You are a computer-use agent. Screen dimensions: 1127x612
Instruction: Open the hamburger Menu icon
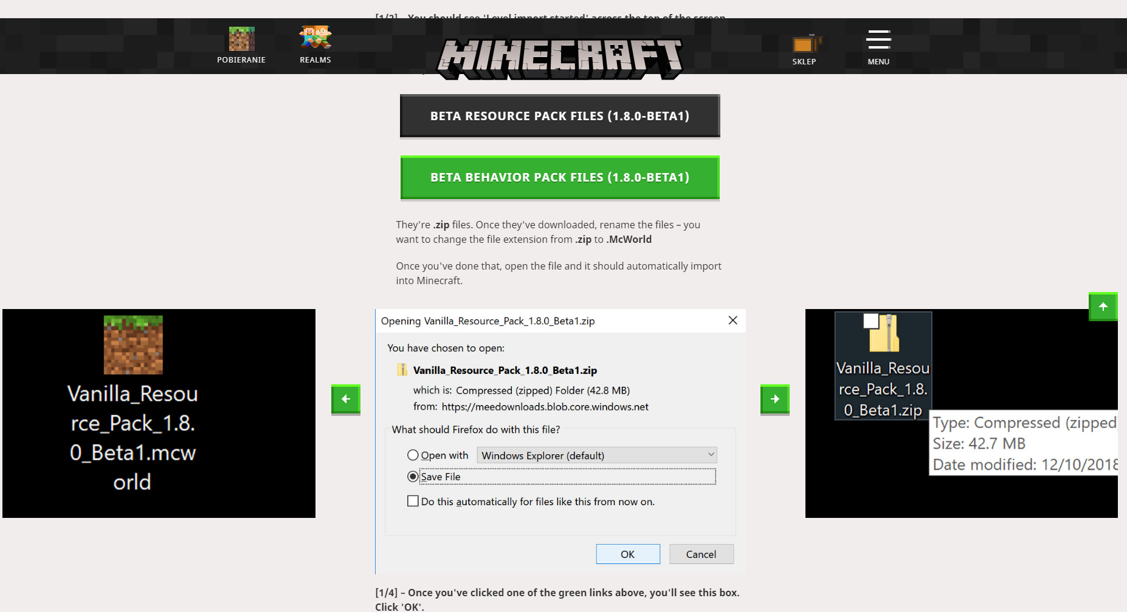tap(878, 39)
